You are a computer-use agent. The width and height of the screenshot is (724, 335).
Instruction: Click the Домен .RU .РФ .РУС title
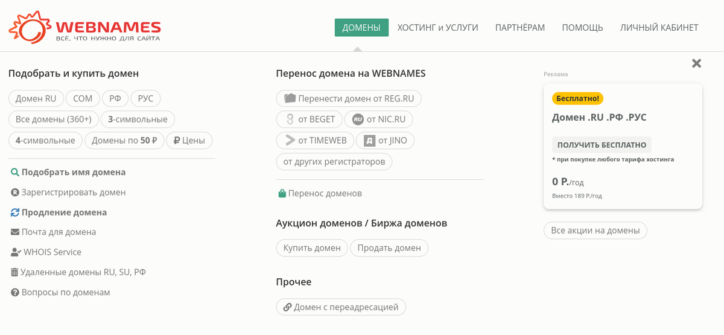[x=599, y=118]
